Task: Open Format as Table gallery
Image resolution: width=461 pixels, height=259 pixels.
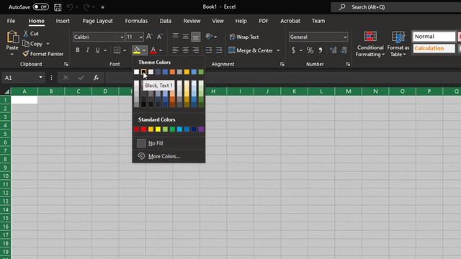Action: (x=398, y=44)
